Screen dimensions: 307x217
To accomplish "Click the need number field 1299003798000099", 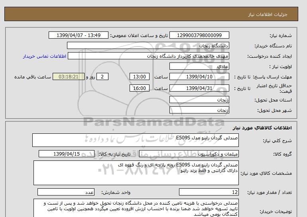I will [x=199, y=35].
